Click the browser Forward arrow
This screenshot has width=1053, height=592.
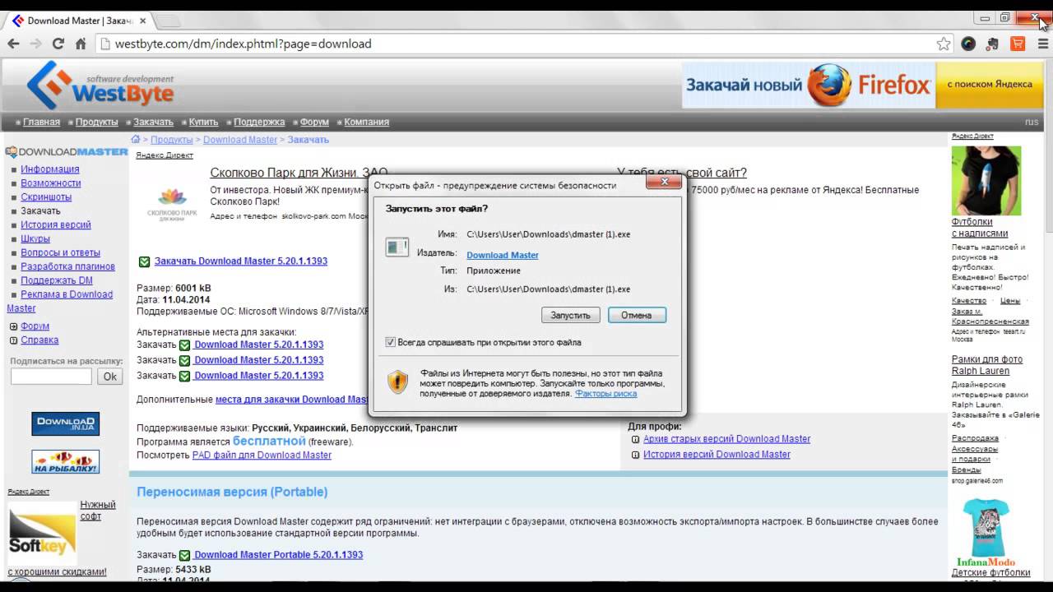pyautogui.click(x=35, y=44)
